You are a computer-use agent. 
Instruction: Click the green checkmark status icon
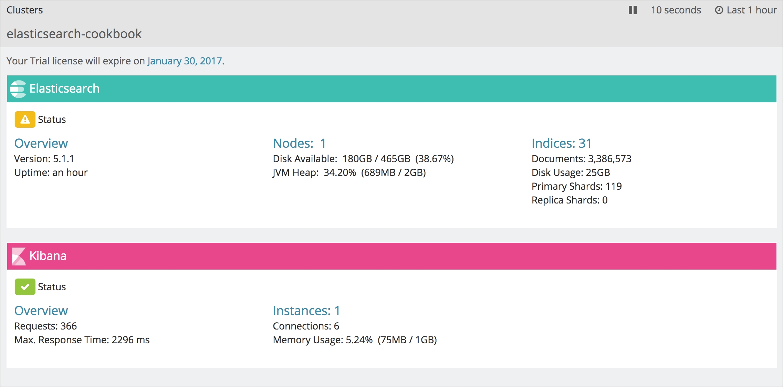point(25,287)
